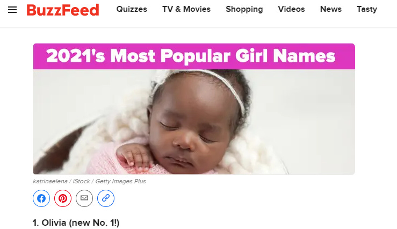Screen dimensions: 397x229
Task: Navigate to Videos
Action: pyautogui.click(x=291, y=9)
